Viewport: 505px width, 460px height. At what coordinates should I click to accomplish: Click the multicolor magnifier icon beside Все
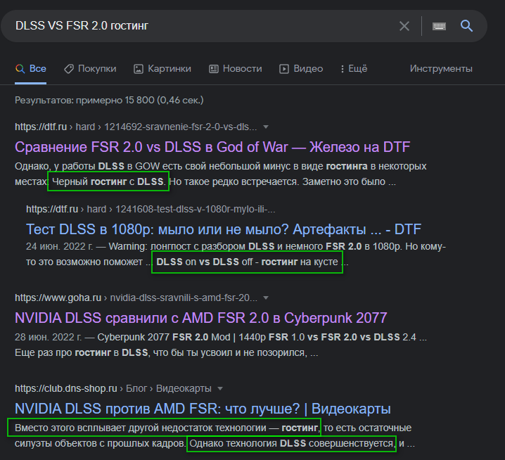coord(20,69)
